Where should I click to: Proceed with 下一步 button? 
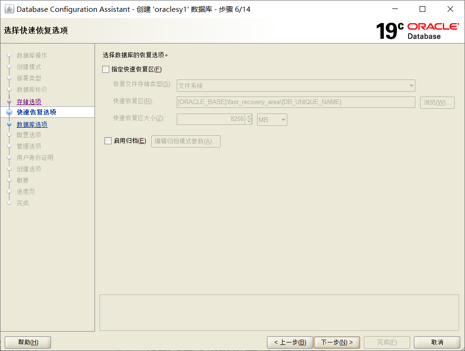pyautogui.click(x=337, y=342)
